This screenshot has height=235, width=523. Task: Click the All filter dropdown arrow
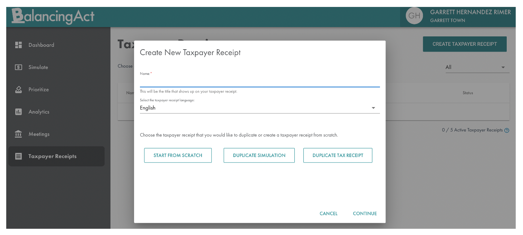[503, 68]
